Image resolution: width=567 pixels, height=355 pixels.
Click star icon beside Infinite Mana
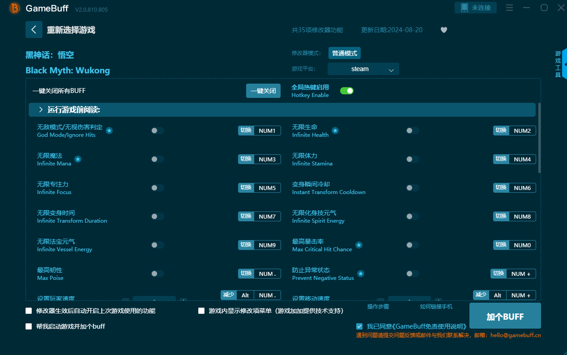(78, 159)
